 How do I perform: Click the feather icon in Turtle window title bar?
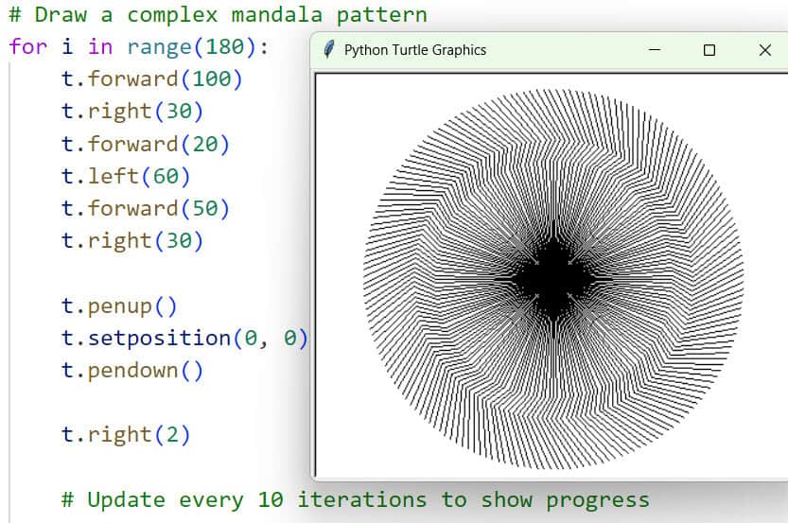[328, 49]
